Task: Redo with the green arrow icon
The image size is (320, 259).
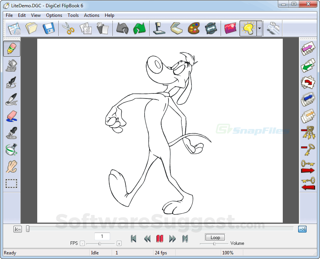Action: (140, 28)
